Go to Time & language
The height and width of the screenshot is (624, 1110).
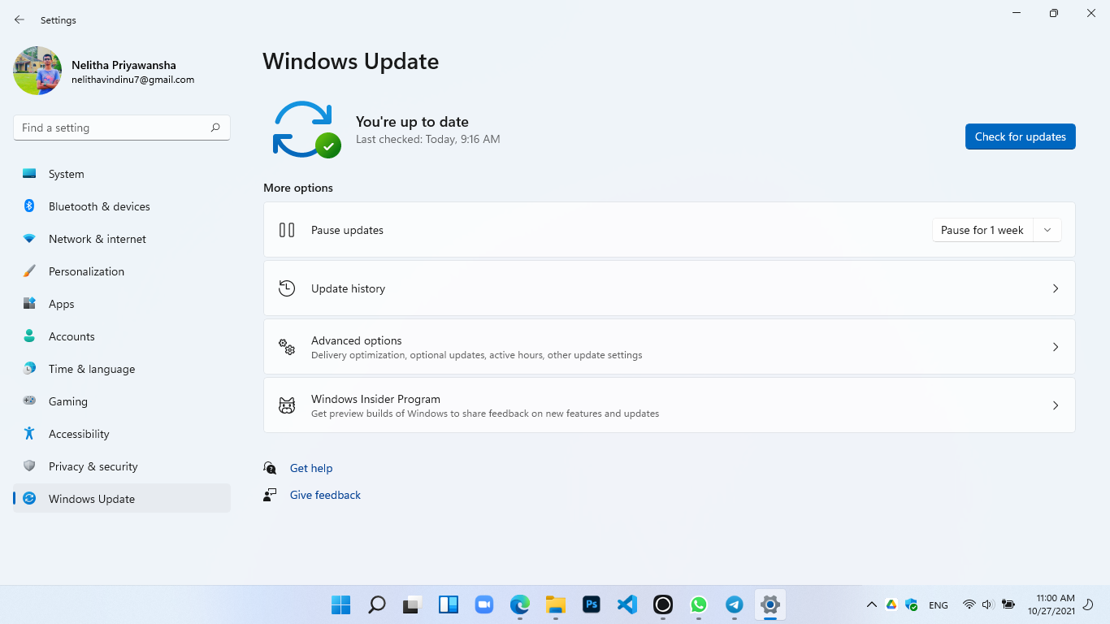[122, 369]
